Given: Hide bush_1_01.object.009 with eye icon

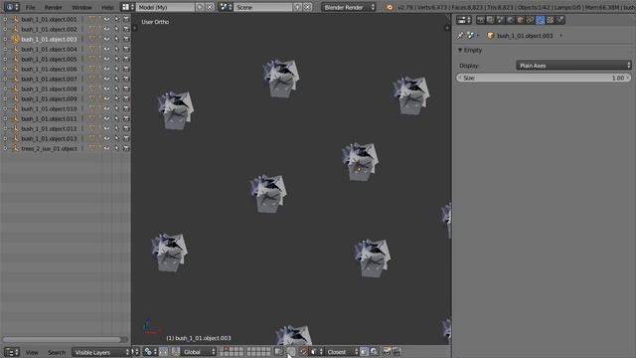Looking at the screenshot, I should point(106,98).
